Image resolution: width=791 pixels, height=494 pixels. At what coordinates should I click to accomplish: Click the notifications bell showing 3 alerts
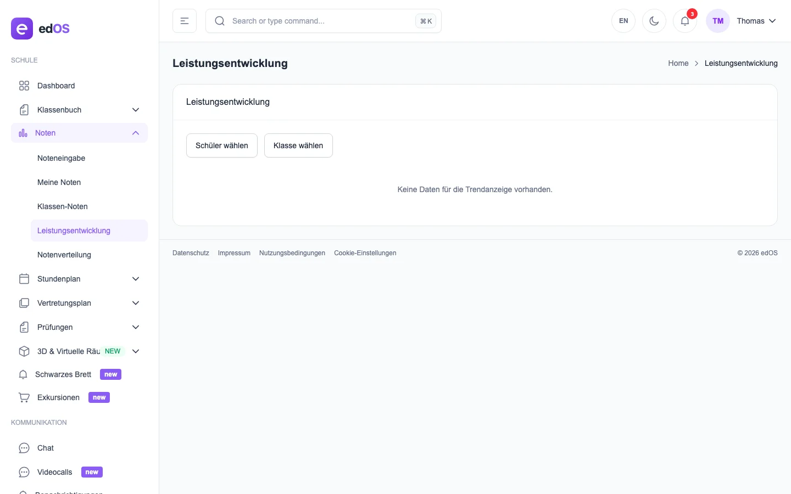tap(684, 21)
